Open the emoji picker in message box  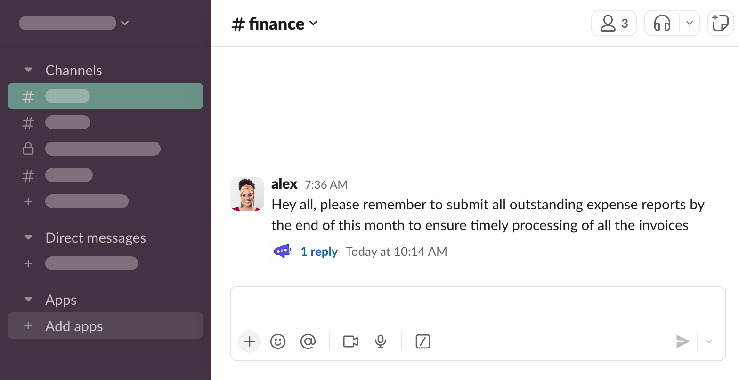pos(278,341)
